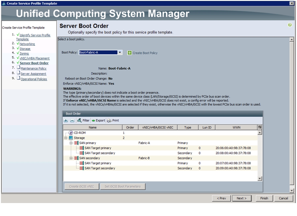
Task: Click the SAN secondary red icon
Action: 76,158
